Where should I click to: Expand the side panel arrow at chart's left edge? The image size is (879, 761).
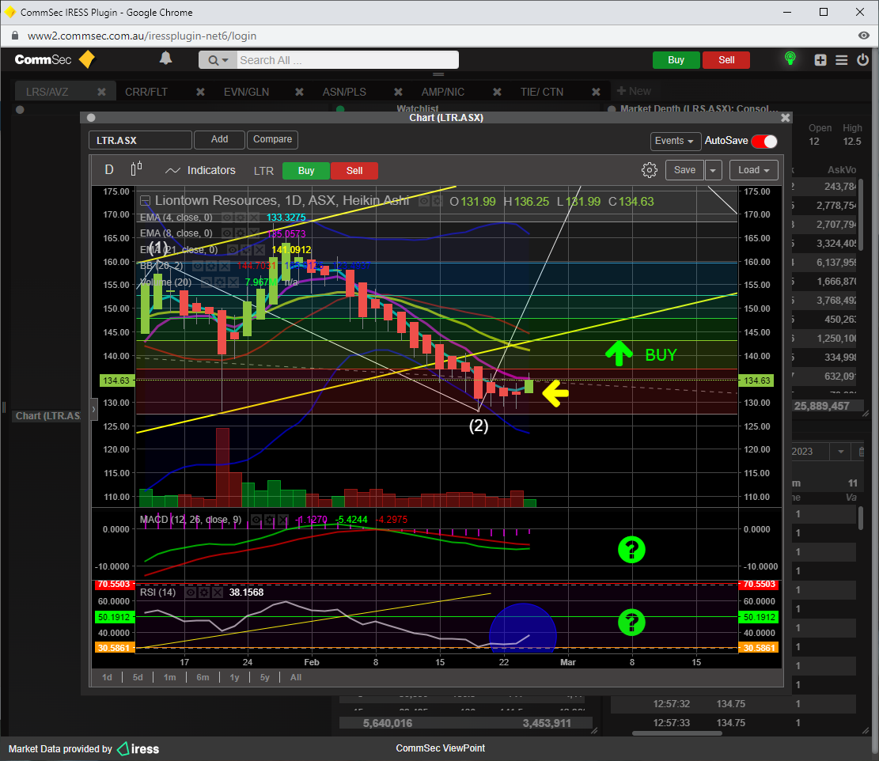pos(93,409)
